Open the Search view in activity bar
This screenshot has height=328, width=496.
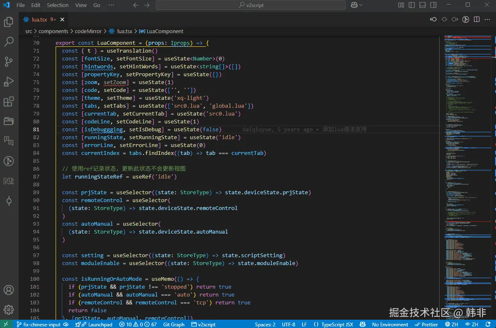coord(9,41)
